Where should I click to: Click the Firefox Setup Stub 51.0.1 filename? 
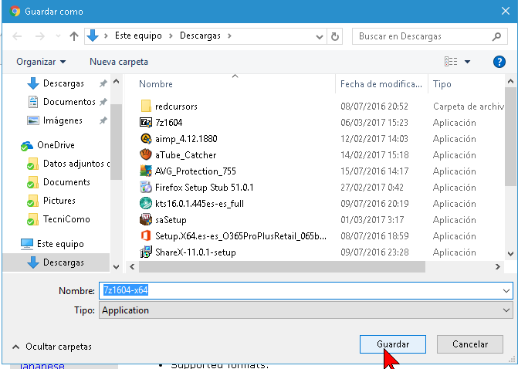point(204,188)
